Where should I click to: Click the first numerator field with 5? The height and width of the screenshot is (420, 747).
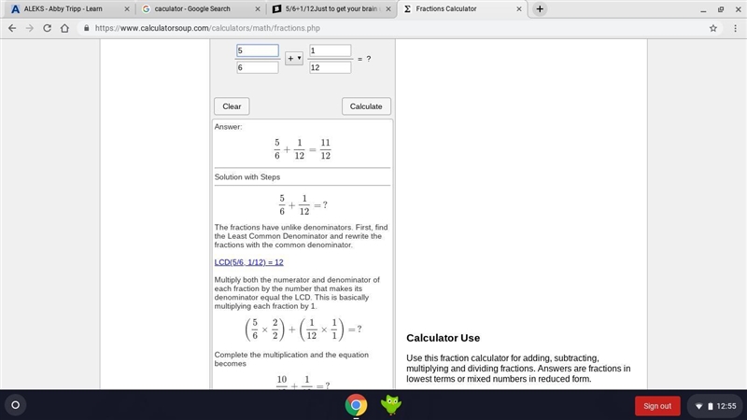coord(258,50)
